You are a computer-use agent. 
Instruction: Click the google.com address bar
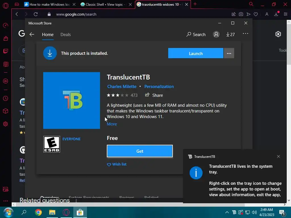(x=76, y=14)
